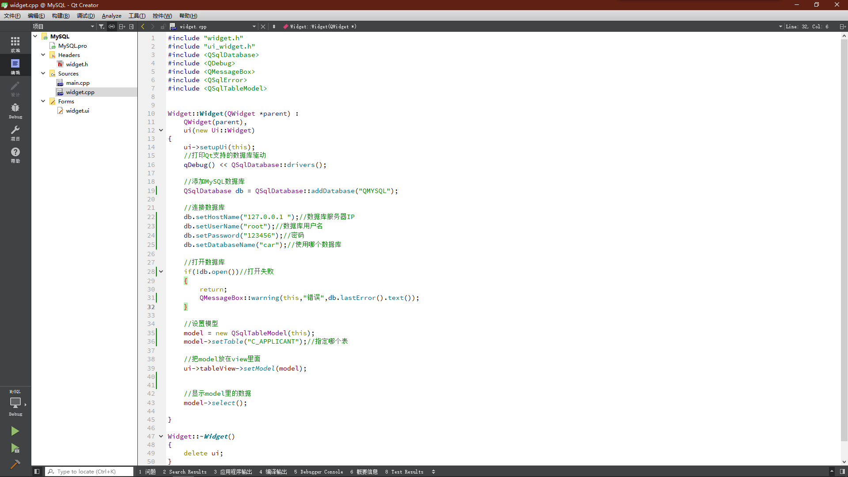Show the 问题 issues output pane
This screenshot has height=477, width=848.
coord(148,472)
